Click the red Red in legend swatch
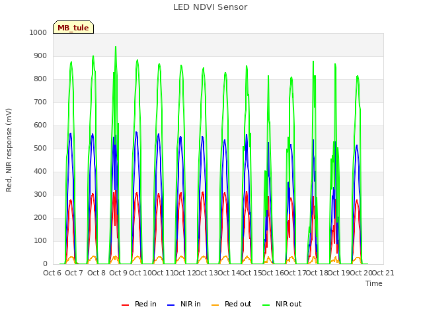Screen dimensions: 423x317 pos(125,305)
